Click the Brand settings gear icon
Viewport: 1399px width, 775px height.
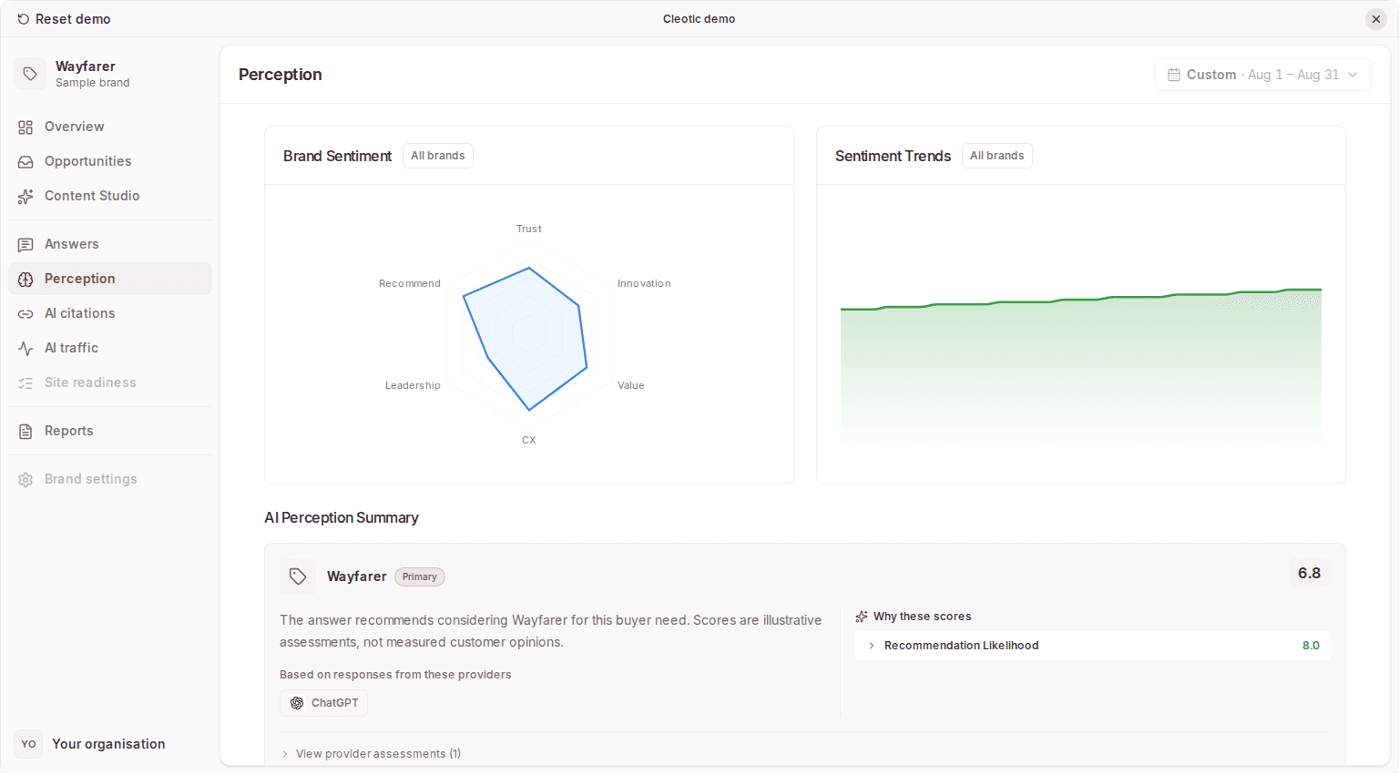click(26, 480)
